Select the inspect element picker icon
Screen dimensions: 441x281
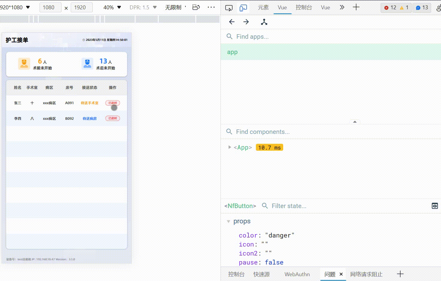(x=229, y=8)
